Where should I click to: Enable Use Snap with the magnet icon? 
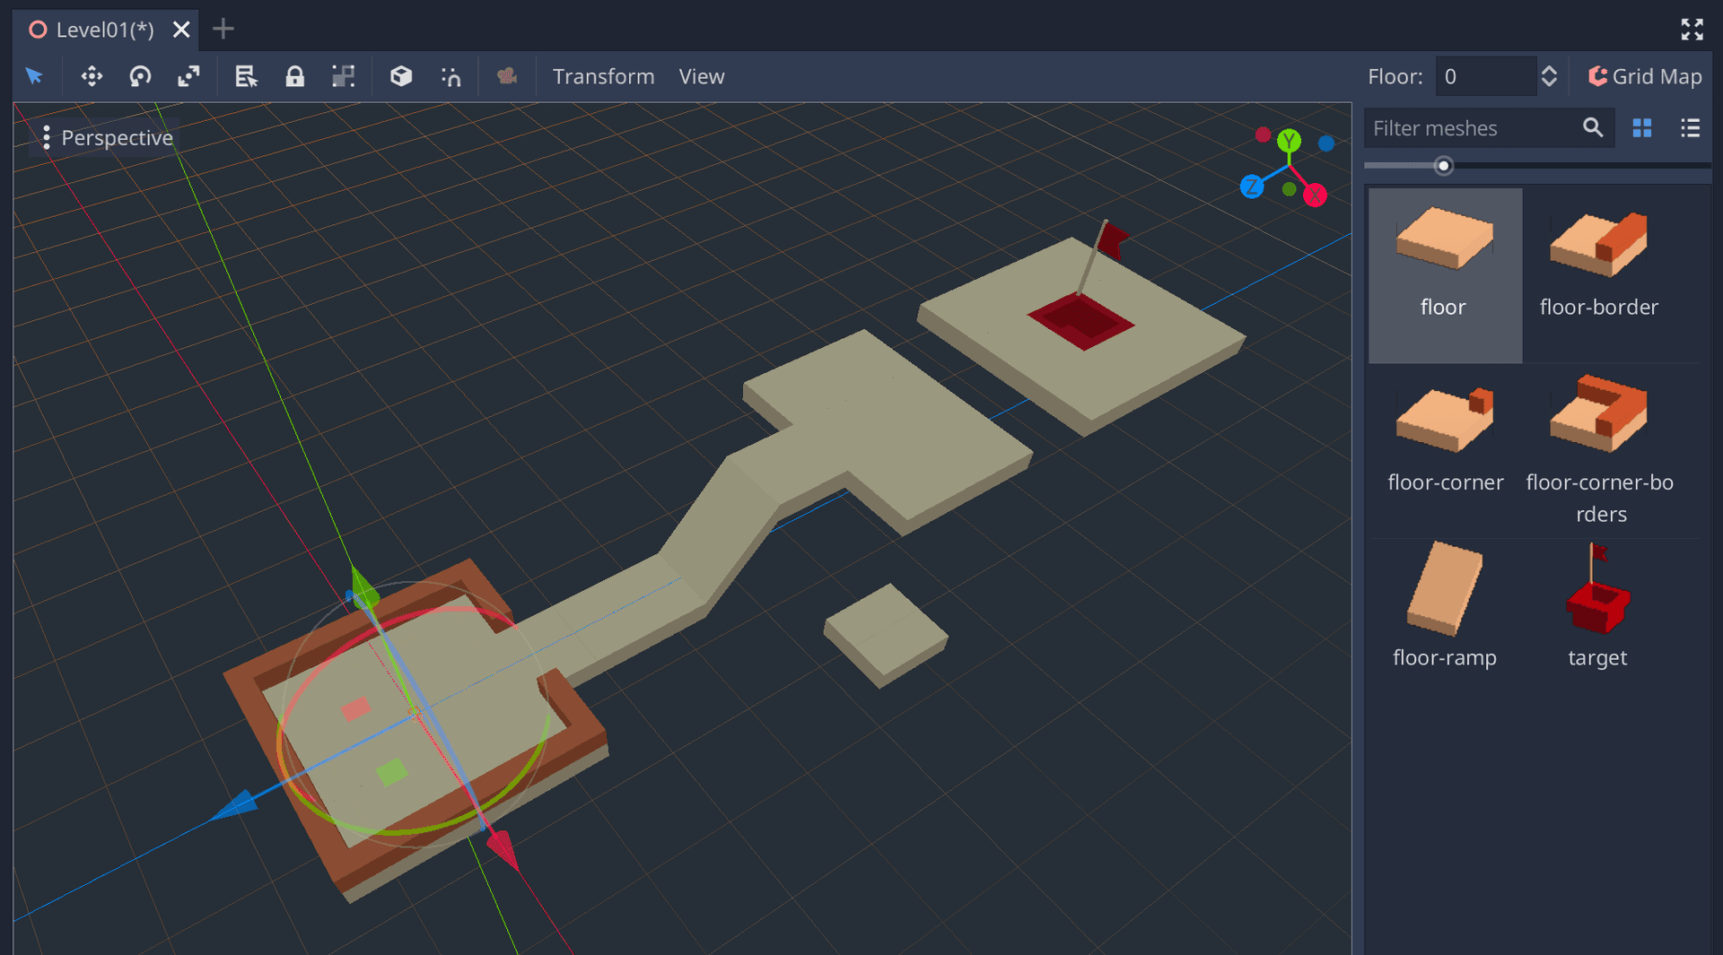(451, 76)
